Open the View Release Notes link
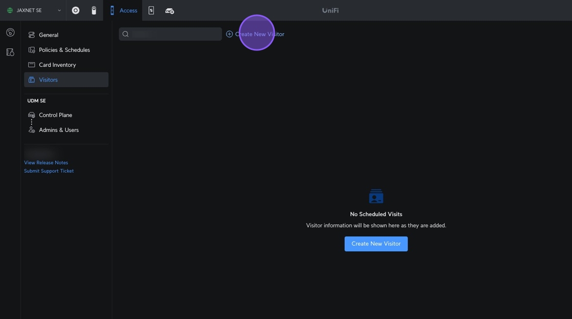This screenshot has height=319, width=572. coord(46,163)
